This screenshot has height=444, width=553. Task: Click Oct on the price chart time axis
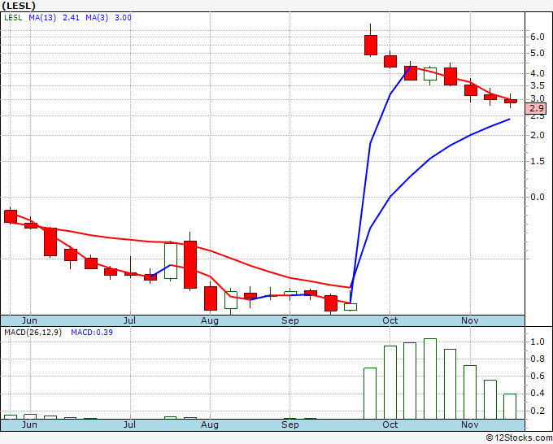390,320
